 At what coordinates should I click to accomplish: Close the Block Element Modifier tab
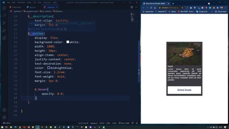(169, 4)
